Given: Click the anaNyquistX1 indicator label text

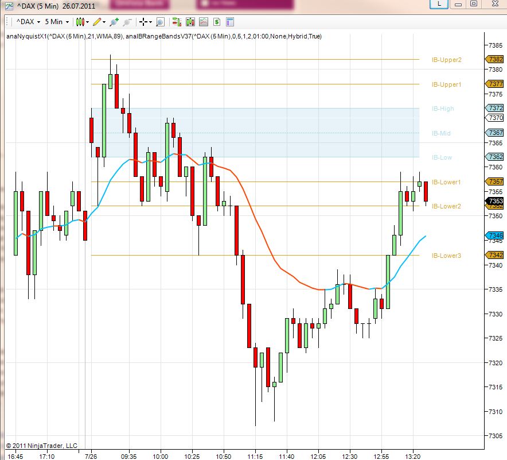Looking at the screenshot, I should point(65,36).
